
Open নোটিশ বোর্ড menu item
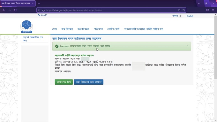point(113,29)
